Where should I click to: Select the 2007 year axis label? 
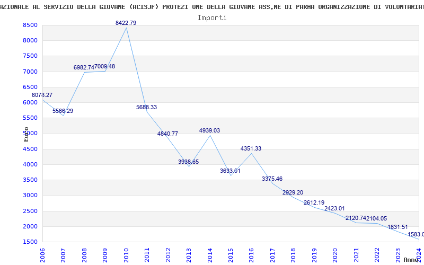click(63, 255)
